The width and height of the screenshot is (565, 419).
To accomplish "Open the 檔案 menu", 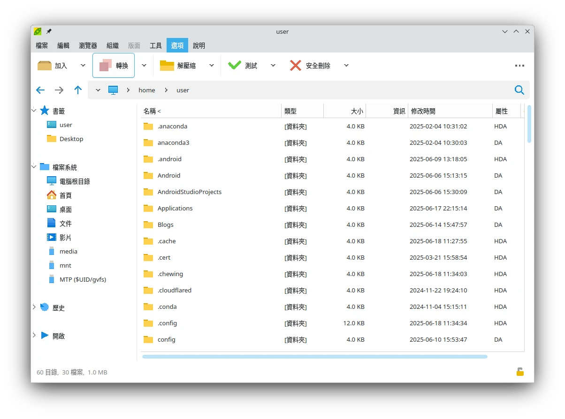I will click(x=42, y=45).
